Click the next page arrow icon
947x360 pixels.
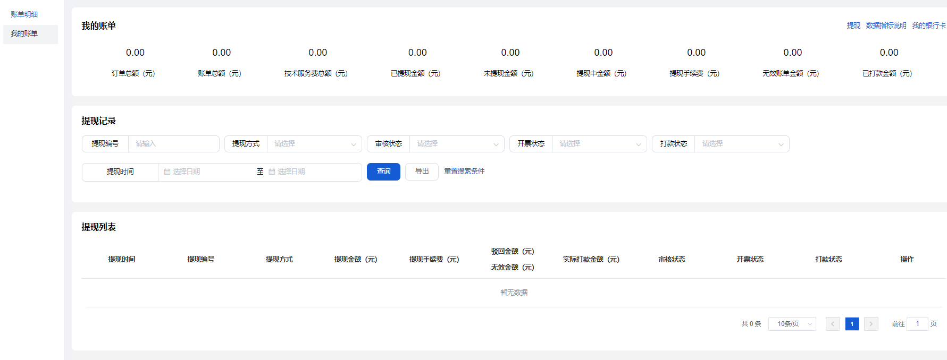871,324
